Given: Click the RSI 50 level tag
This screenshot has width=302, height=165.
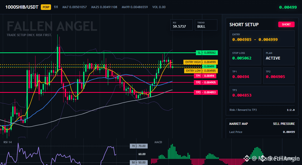Looking at the screenshot, I should point(139,162).
